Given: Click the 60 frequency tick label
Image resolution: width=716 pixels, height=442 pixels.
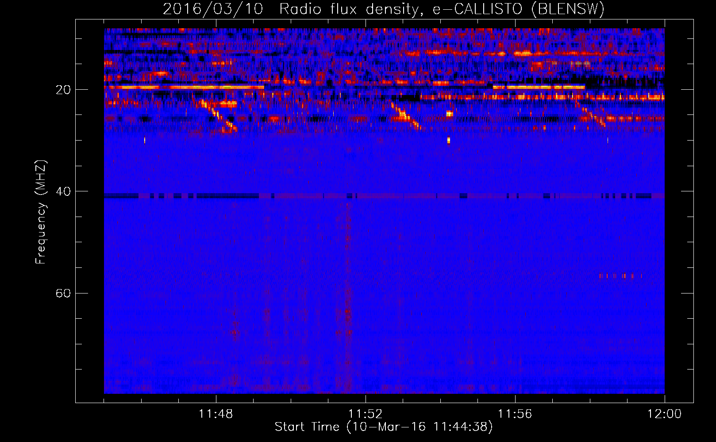Looking at the screenshot, I should click(63, 293).
